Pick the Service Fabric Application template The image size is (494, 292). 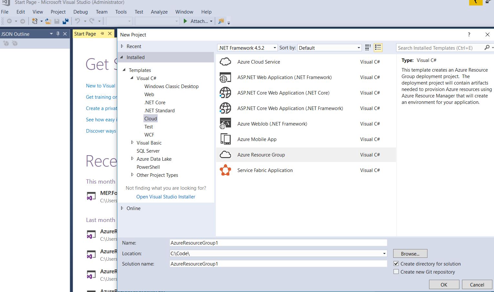[306, 170]
